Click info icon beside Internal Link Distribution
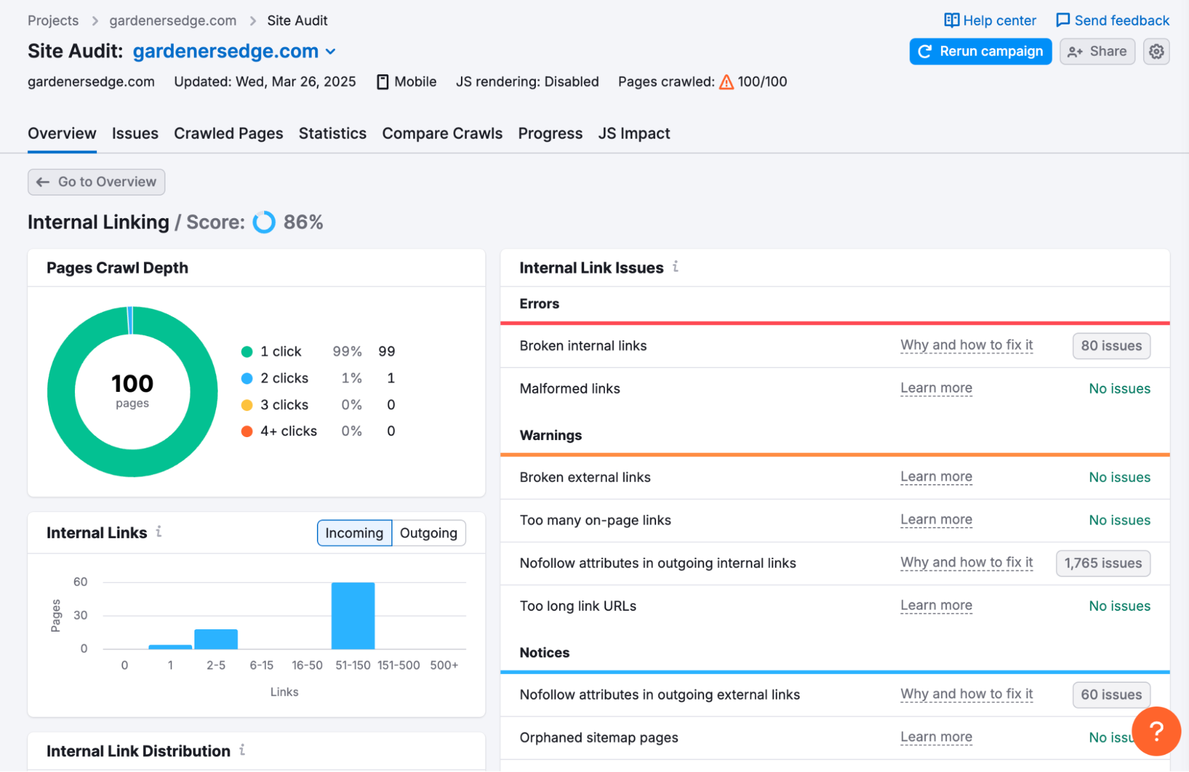Image resolution: width=1189 pixels, height=772 pixels. pos(242,750)
